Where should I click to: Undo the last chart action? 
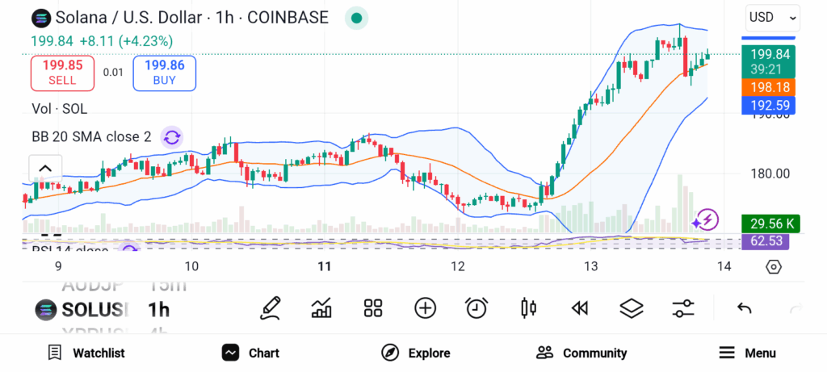[x=745, y=307]
